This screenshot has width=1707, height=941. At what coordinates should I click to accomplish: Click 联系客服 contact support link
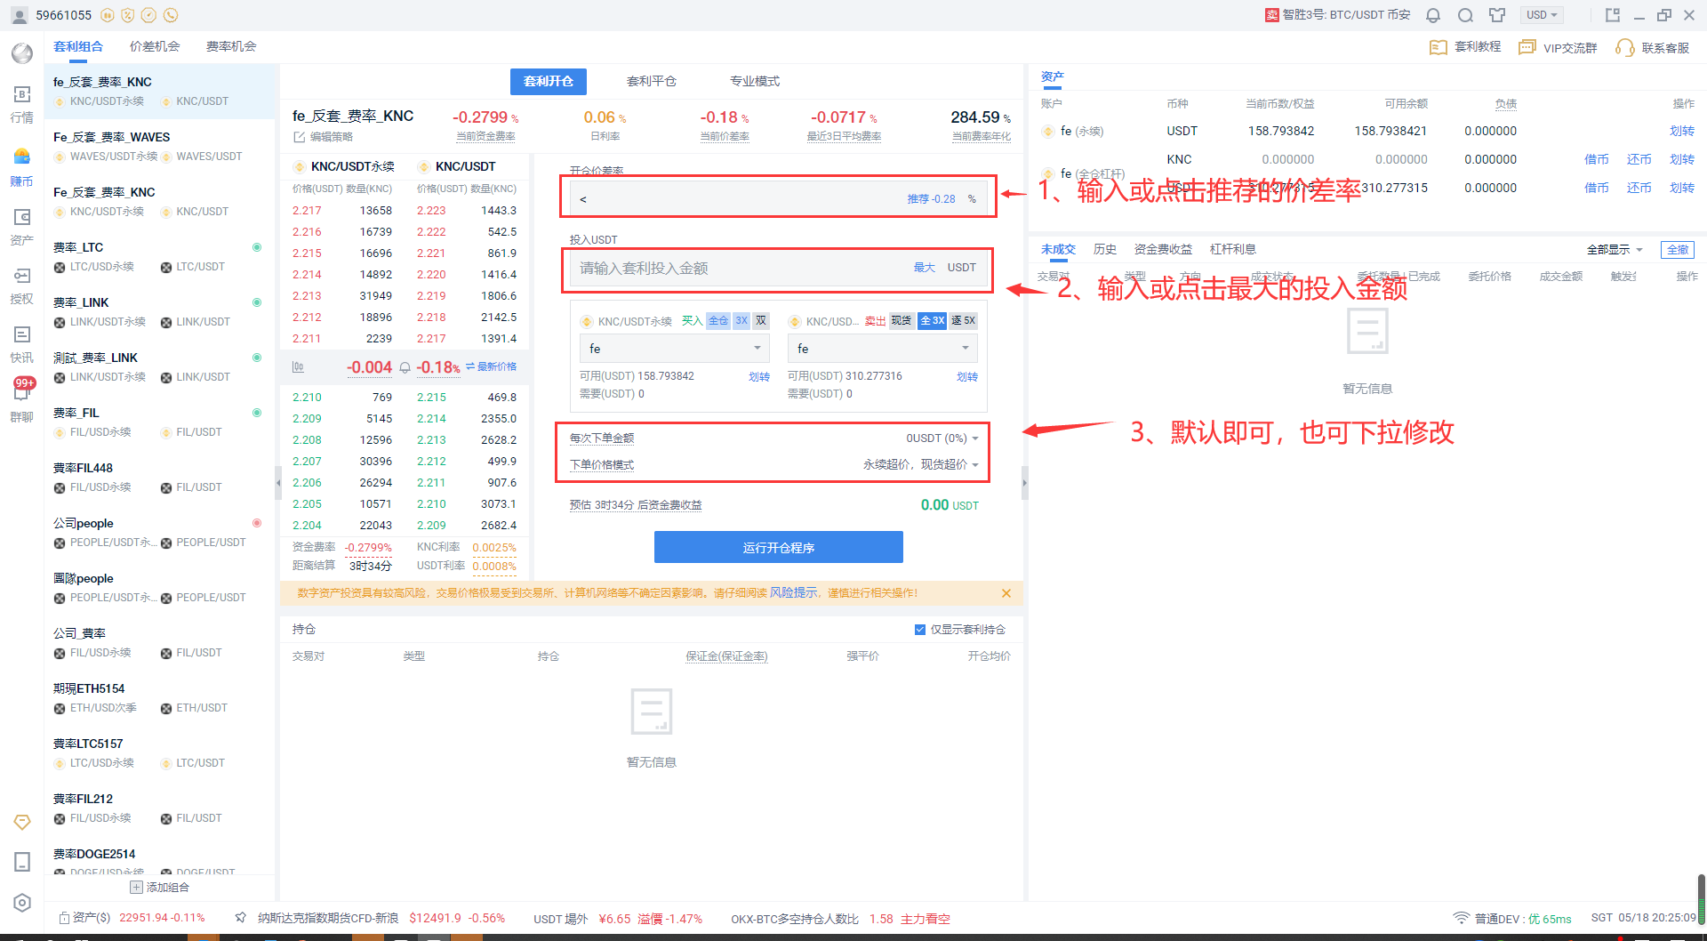[x=1653, y=47]
